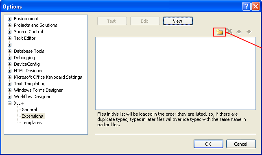Viewport: 262px width, 155px height.
Task: Confirm with the OK button
Action: (x=208, y=144)
